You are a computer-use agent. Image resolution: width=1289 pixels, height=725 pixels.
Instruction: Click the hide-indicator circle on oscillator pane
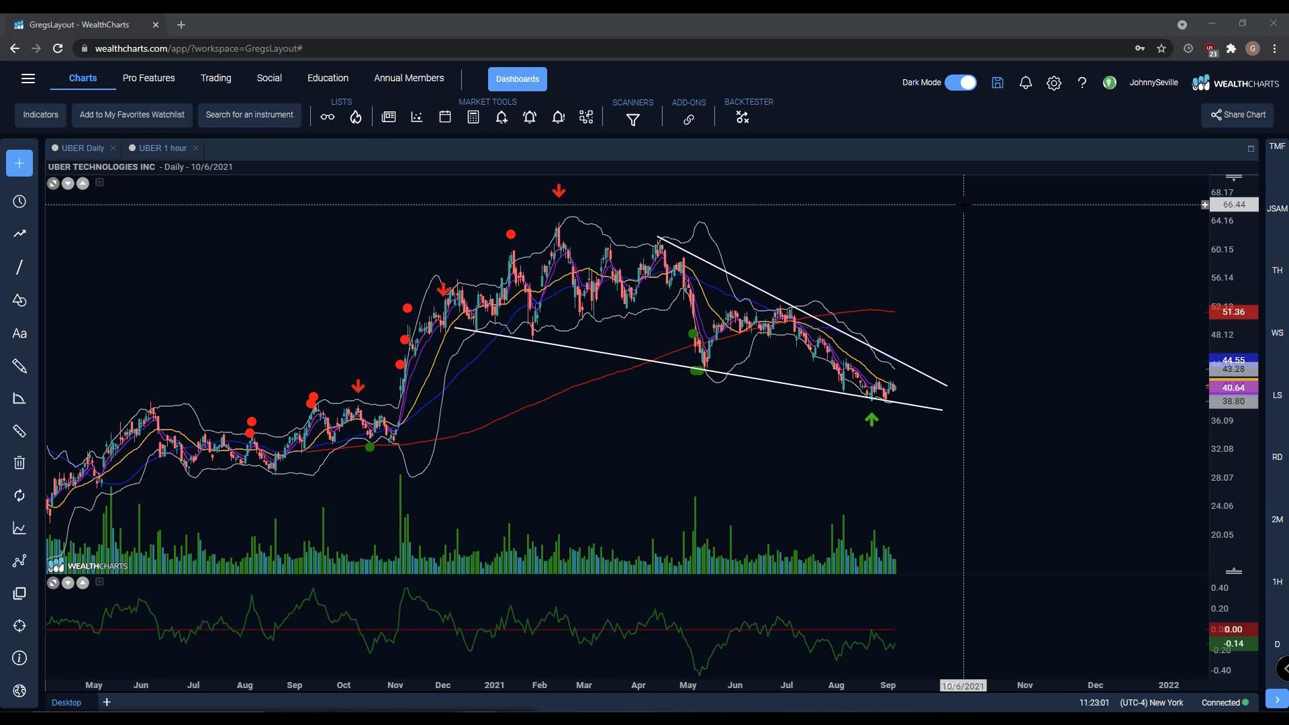[x=53, y=583]
